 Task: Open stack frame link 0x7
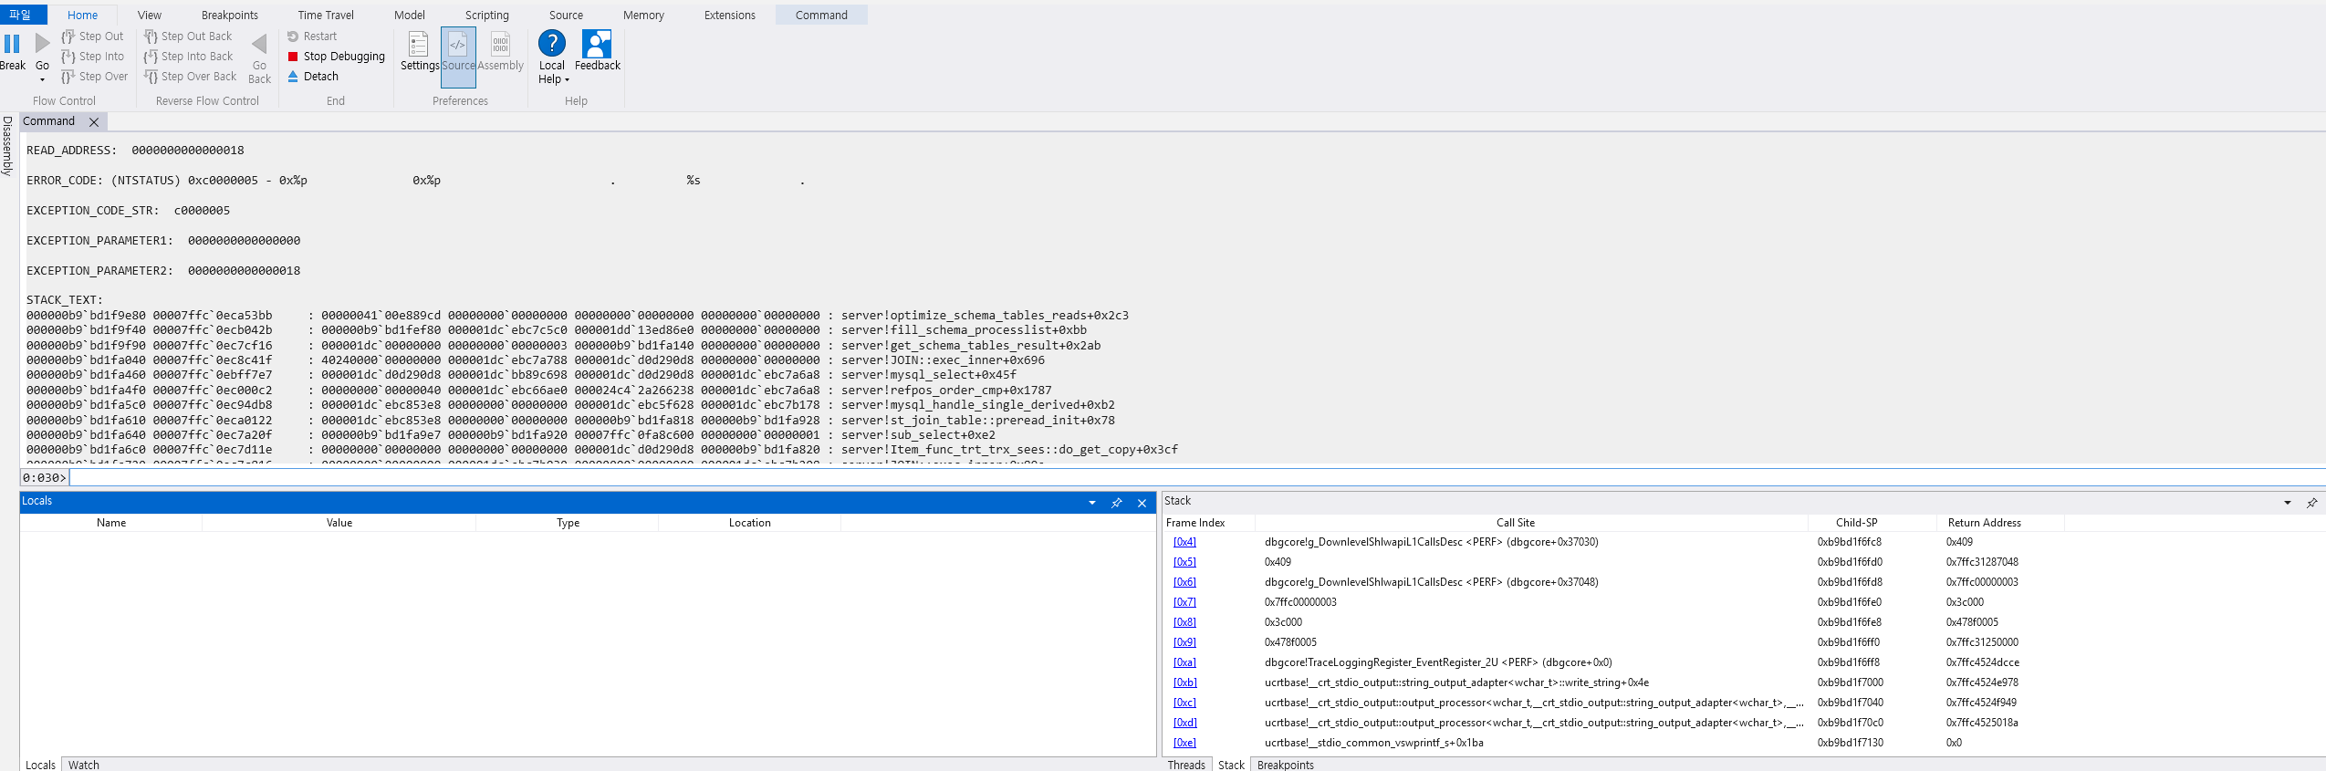(x=1184, y=602)
